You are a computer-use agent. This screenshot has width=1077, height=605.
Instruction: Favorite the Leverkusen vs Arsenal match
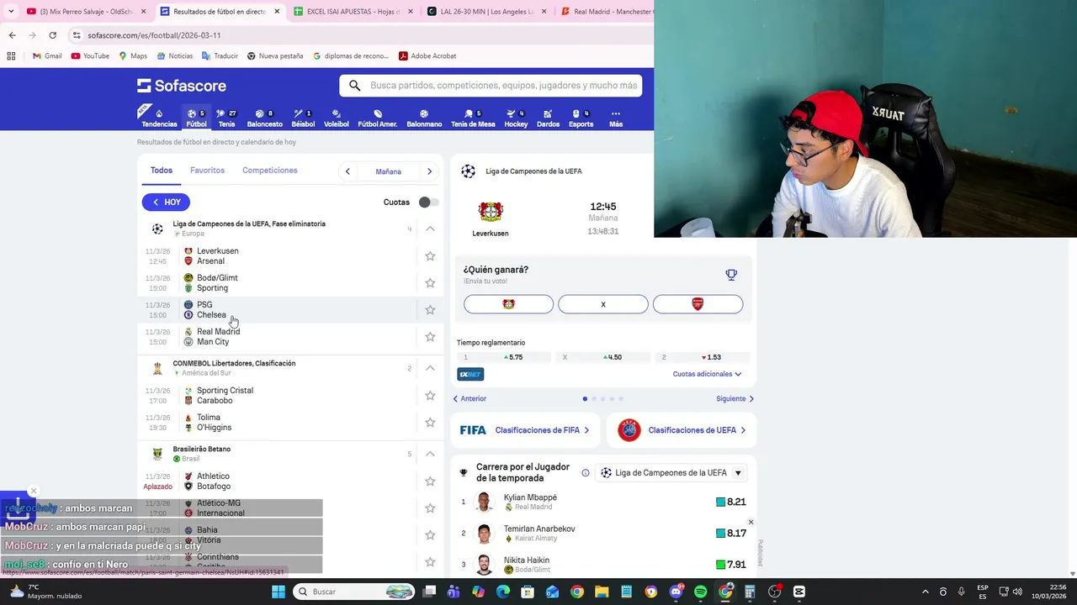click(430, 256)
